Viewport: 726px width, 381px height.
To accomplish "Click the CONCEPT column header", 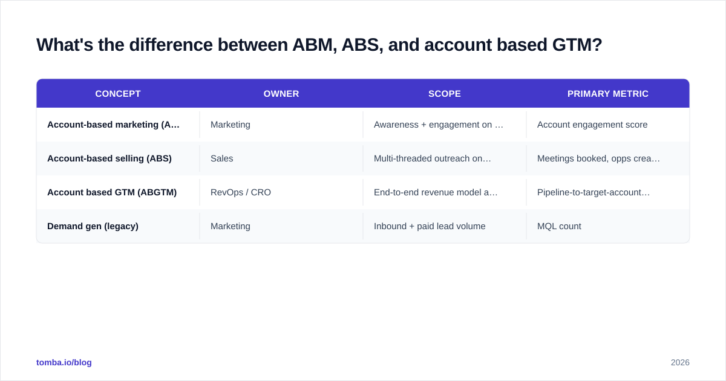I will [118, 94].
